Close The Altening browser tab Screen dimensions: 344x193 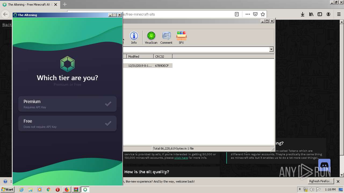(x=56, y=5)
